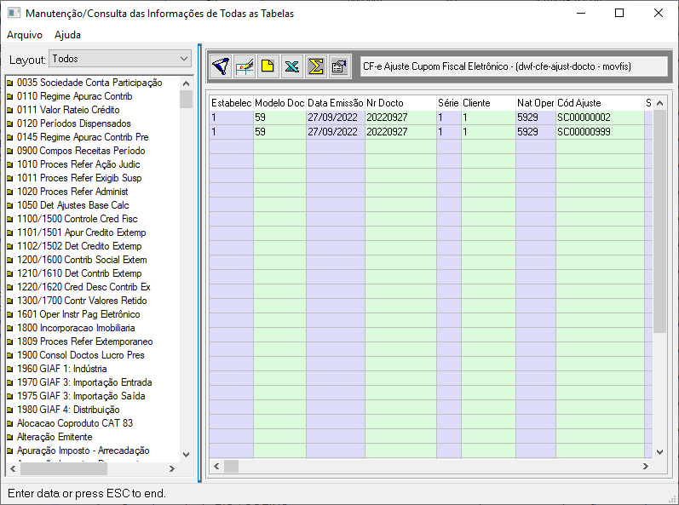
Task: Click folder icon beside 0120 Períodos Dispensados
Action: [x=10, y=123]
